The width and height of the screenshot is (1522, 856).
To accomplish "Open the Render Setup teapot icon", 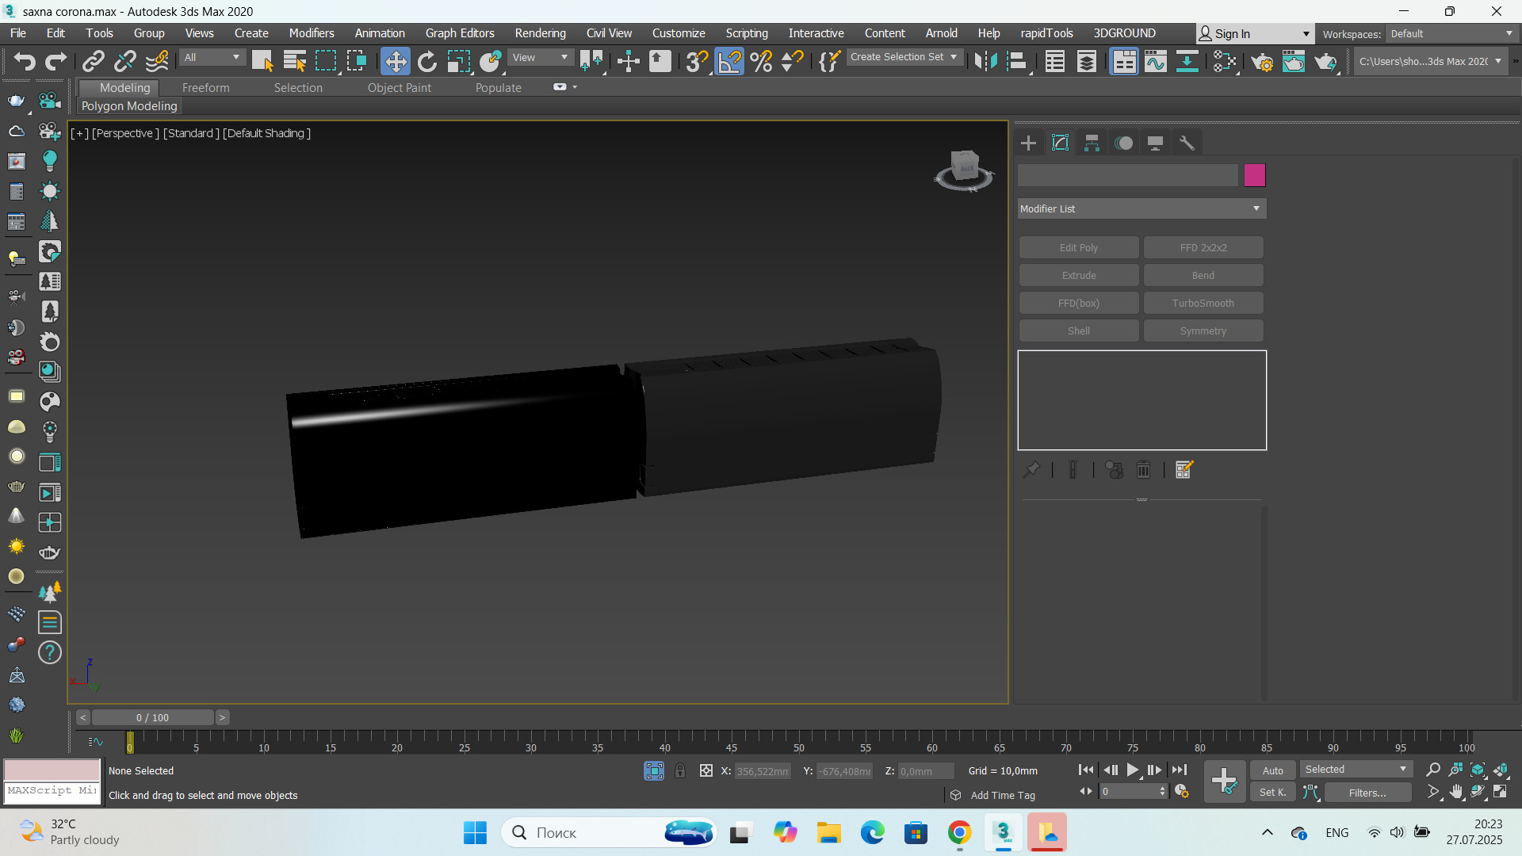I will (x=1262, y=61).
